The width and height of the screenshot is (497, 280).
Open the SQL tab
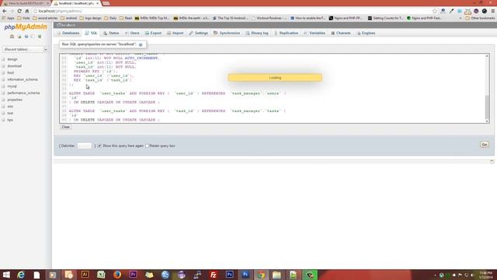(92, 33)
